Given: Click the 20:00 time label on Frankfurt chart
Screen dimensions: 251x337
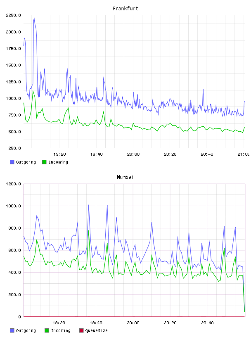Looking at the screenshot, I should tap(133, 154).
